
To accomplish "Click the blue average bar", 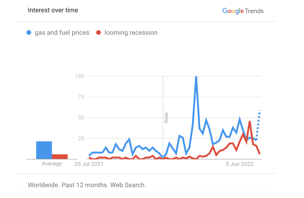I will coord(44,150).
